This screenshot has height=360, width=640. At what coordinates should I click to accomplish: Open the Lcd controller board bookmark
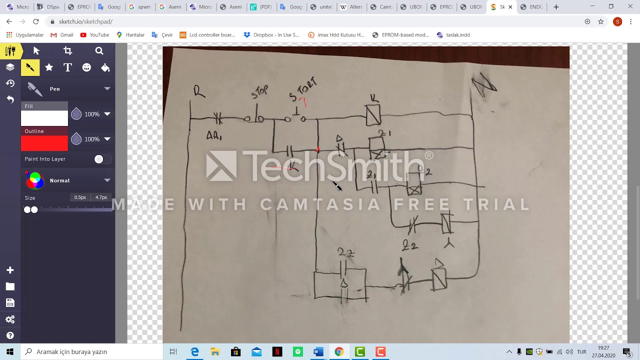click(x=207, y=35)
